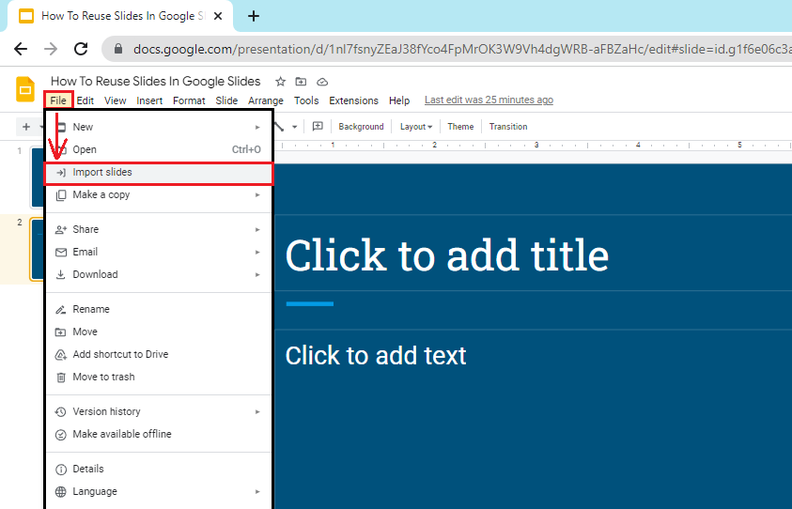Click the Language globe icon
The height and width of the screenshot is (509, 792).
(x=61, y=491)
